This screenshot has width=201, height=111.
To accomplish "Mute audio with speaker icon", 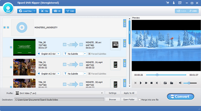I will click(181, 83).
